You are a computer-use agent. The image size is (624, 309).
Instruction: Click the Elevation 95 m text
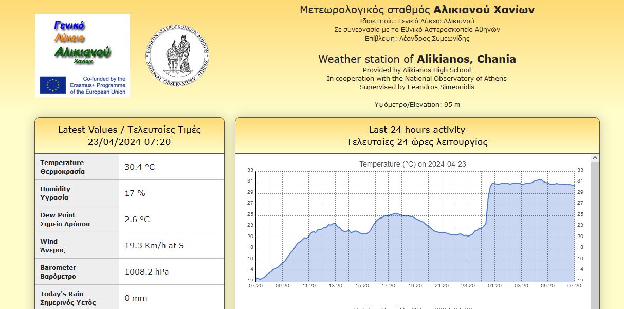point(417,105)
